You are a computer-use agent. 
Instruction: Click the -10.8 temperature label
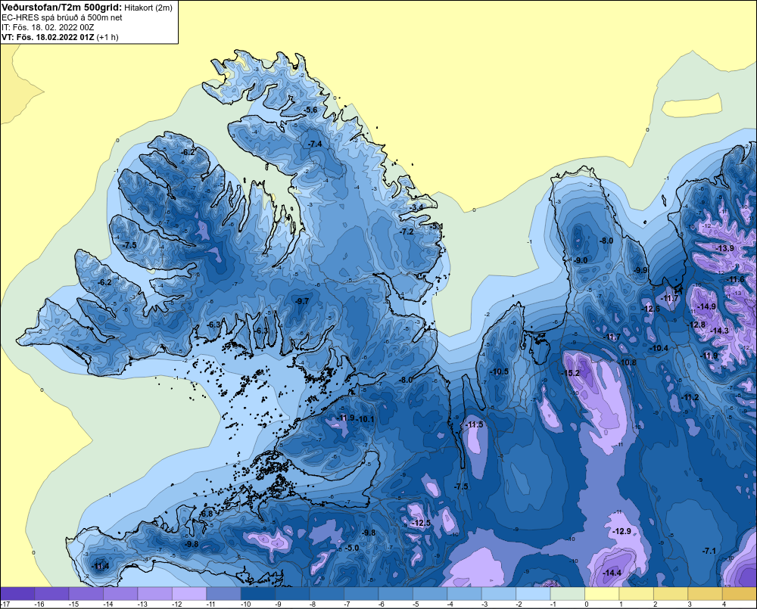[x=627, y=362]
